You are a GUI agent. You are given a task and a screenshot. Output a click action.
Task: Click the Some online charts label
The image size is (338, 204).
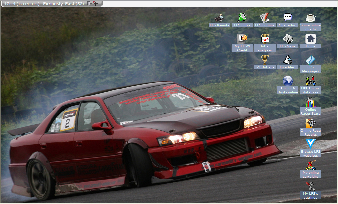(310, 27)
